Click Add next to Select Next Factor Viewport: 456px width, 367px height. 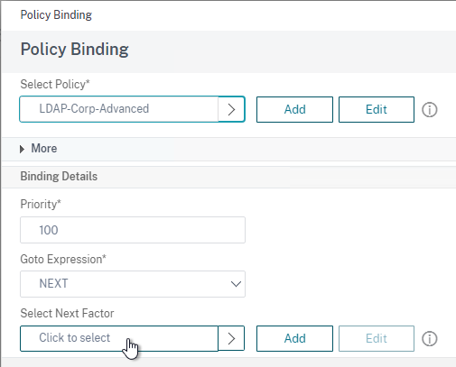294,338
